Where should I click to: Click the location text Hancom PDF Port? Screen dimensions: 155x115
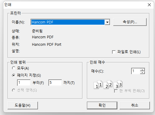pos(47,45)
